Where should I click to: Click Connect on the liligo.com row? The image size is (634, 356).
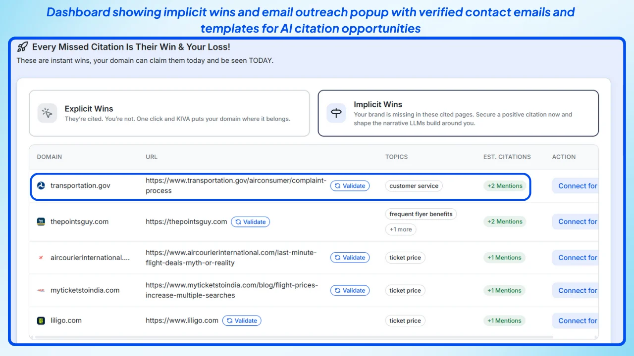(577, 320)
